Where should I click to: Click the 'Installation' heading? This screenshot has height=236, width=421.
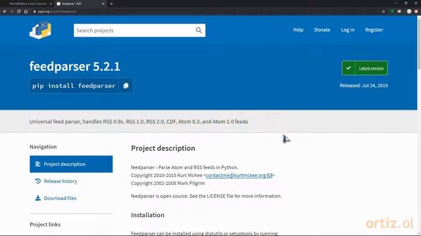tap(147, 215)
